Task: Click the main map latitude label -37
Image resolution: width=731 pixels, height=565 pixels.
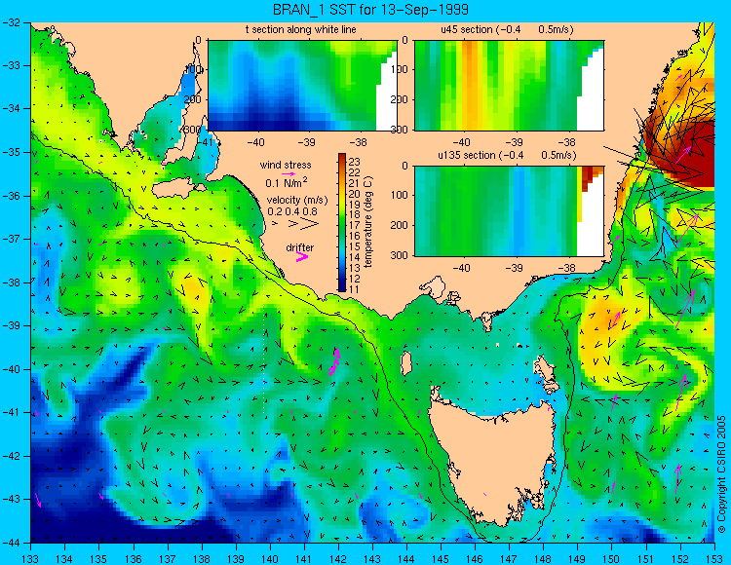Action: coord(11,239)
